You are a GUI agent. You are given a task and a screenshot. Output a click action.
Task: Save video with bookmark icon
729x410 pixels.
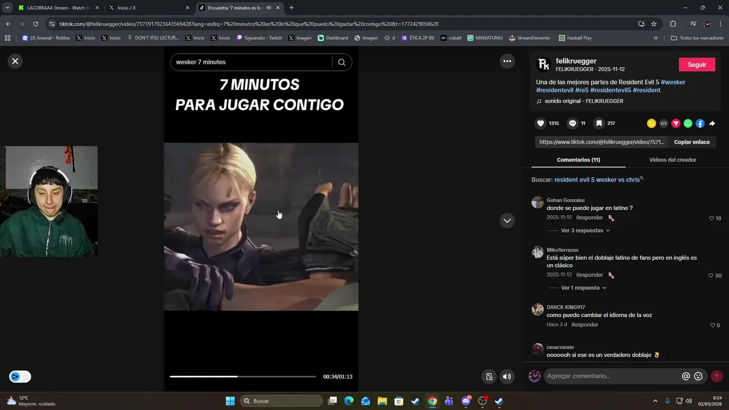pos(599,123)
